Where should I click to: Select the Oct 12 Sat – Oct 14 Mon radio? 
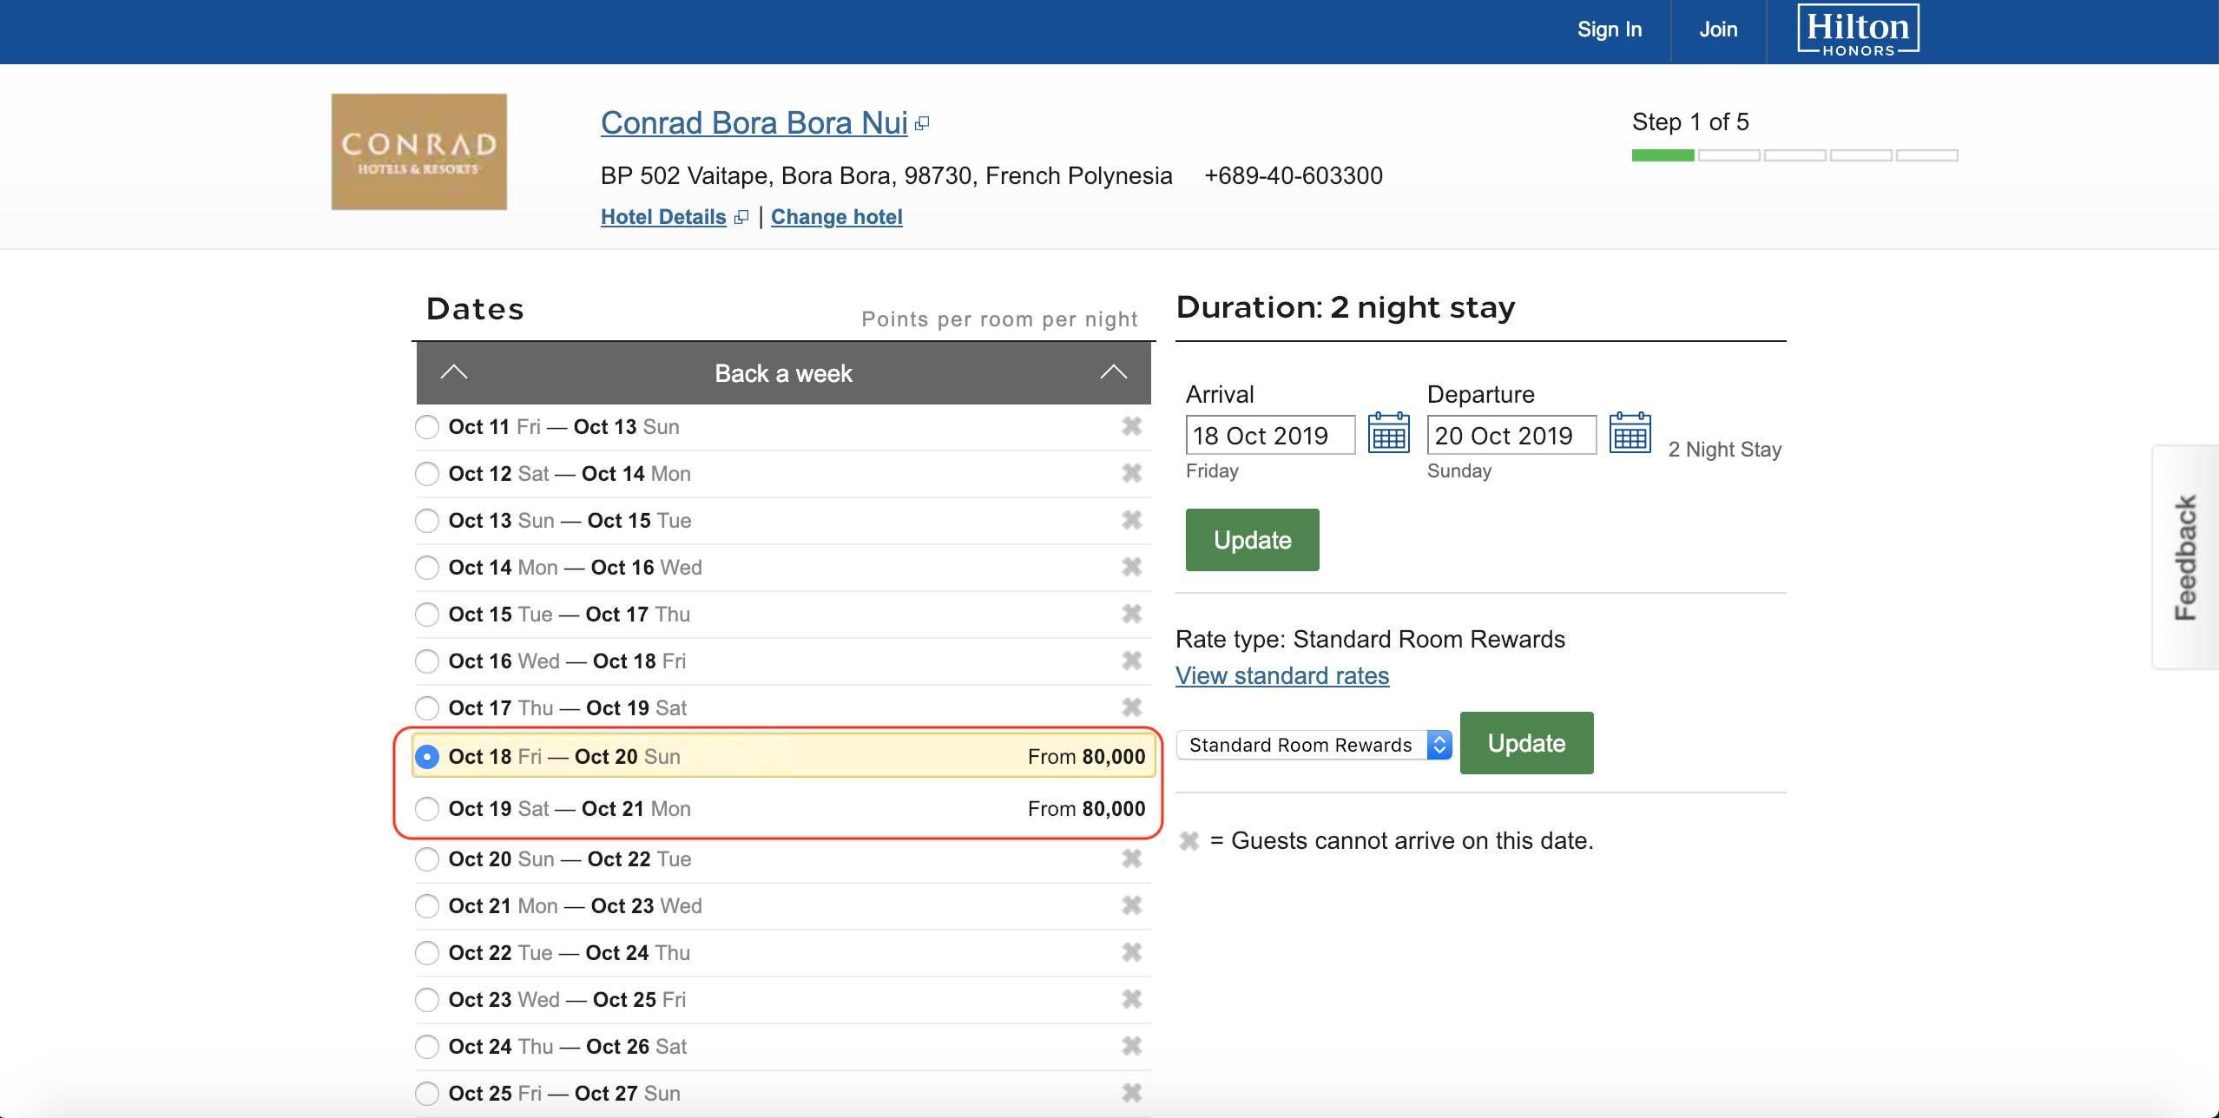tap(426, 474)
